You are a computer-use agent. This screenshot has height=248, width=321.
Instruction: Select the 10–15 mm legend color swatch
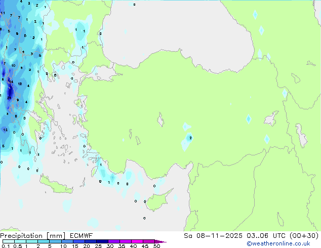coord(67,241)
